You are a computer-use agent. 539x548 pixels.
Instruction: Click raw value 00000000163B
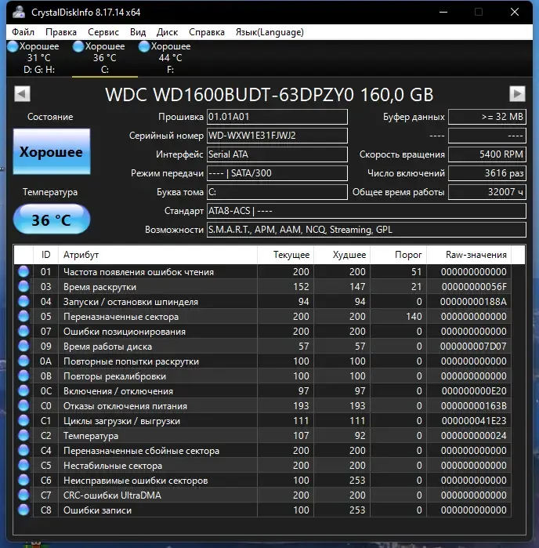click(474, 406)
